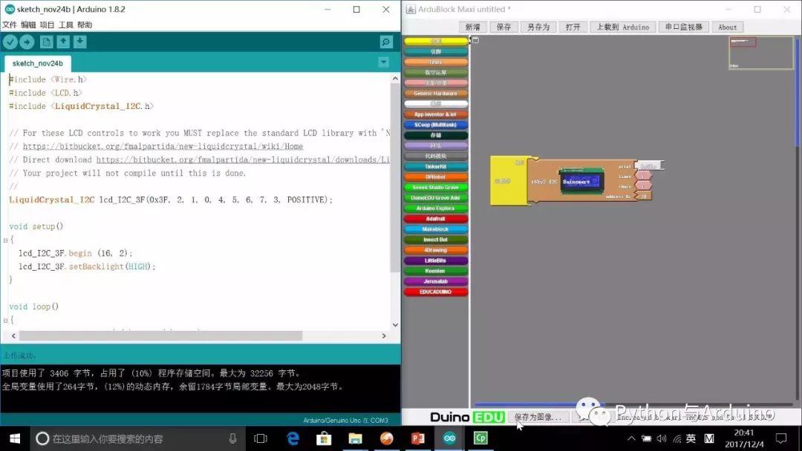Click the bitbucket wiki Home link in code
Image resolution: width=802 pixels, height=451 pixels.
click(x=163, y=147)
